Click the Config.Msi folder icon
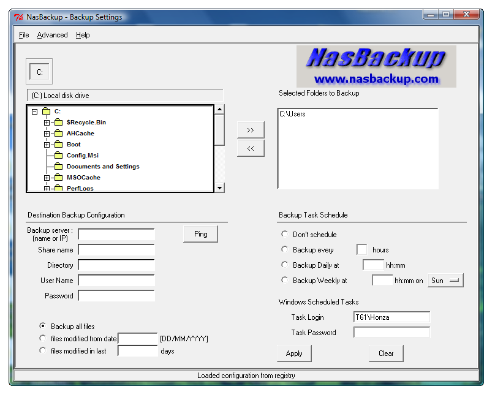This screenshot has width=495, height=397. point(58,155)
